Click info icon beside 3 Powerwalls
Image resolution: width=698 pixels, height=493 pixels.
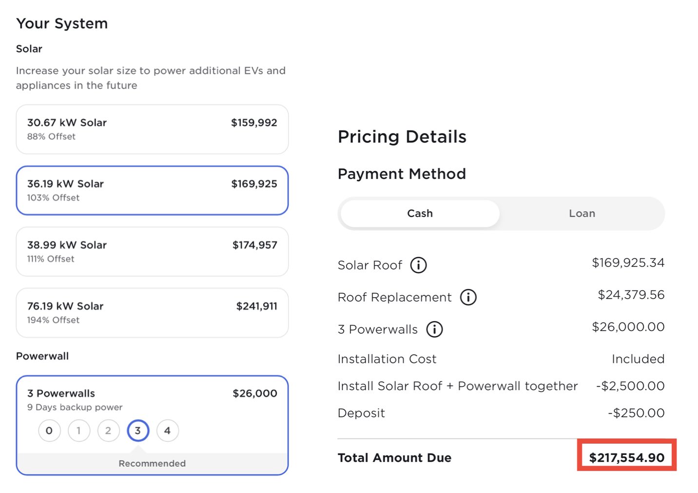tap(434, 329)
